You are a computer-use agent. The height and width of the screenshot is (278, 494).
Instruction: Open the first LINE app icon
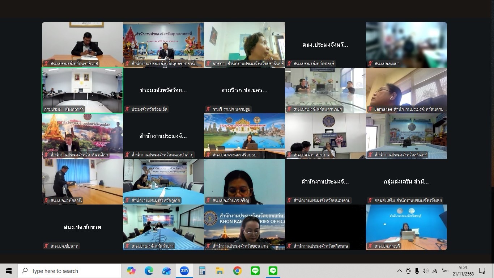click(x=255, y=271)
